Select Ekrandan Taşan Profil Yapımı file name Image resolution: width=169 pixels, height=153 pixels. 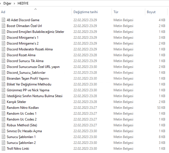pyautogui.click(x=28, y=78)
